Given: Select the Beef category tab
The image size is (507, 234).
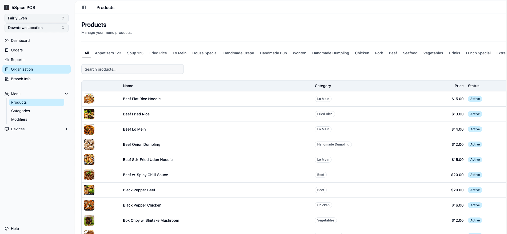Looking at the screenshot, I should point(393,53).
